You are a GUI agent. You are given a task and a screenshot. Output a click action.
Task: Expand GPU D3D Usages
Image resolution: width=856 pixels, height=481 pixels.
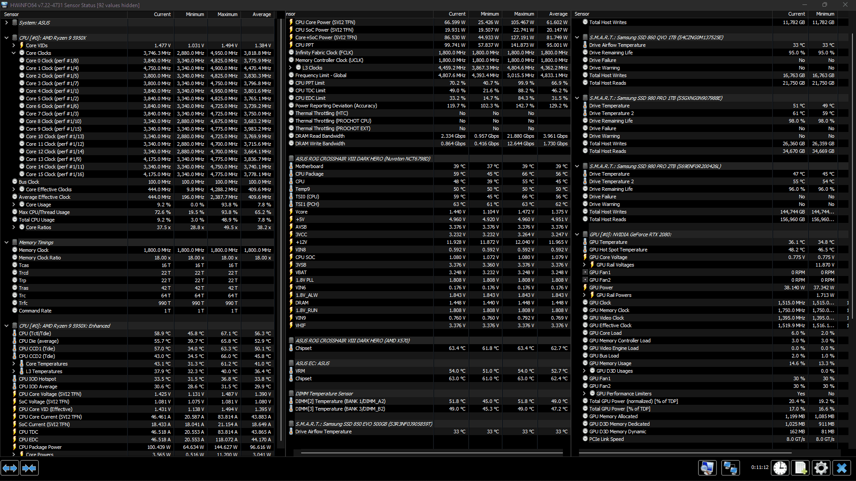coord(584,371)
